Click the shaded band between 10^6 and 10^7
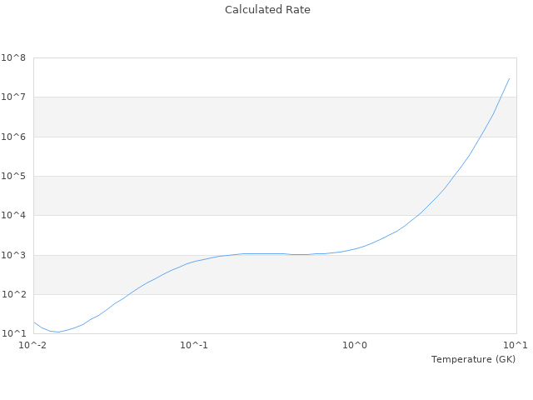 tap(275, 117)
